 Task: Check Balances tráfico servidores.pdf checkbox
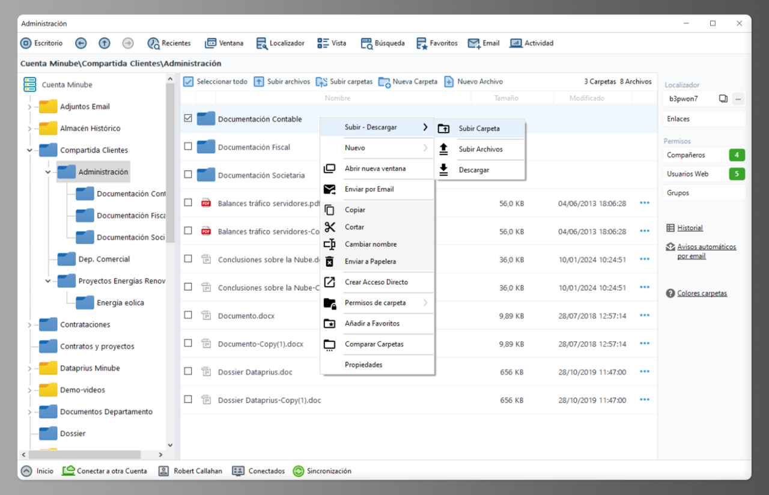tap(188, 203)
